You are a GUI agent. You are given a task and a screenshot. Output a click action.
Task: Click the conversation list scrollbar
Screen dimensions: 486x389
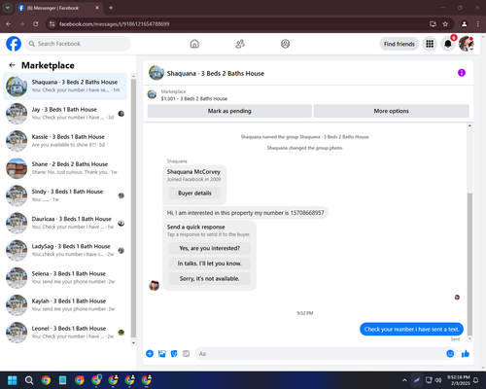coord(133,209)
